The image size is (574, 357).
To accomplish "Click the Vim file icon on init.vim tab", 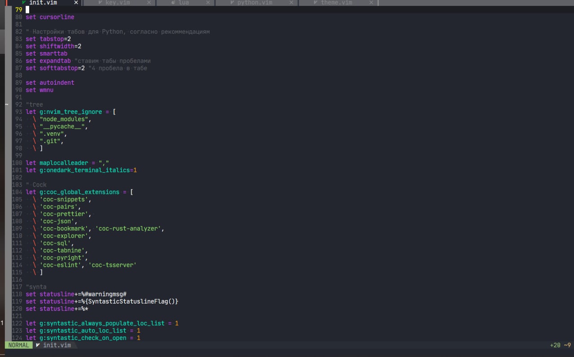I will click(24, 3).
